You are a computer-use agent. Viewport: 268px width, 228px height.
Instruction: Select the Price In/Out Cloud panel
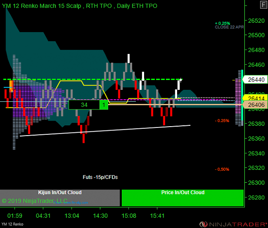pos(183,198)
